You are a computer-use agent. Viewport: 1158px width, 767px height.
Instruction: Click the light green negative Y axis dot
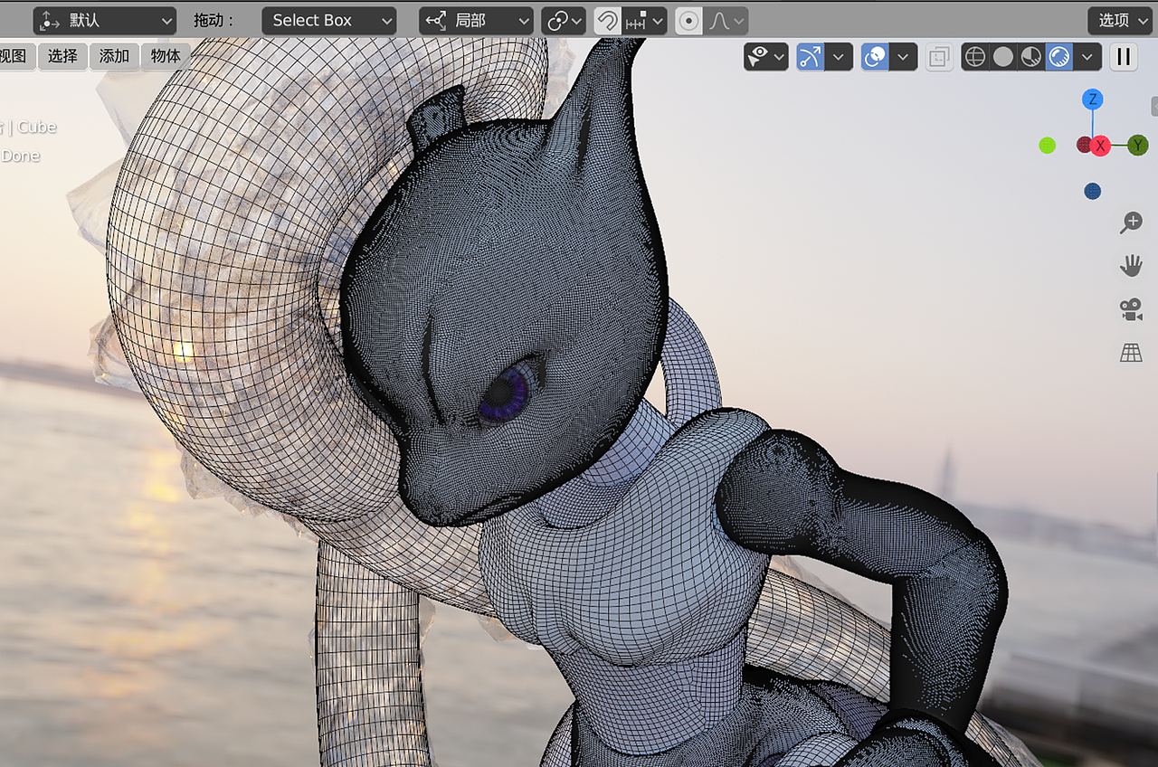click(1048, 145)
